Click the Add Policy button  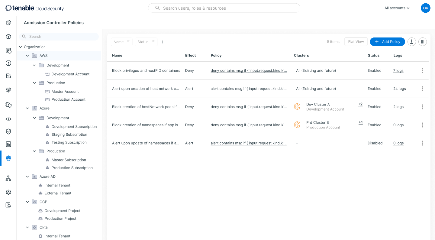click(387, 42)
